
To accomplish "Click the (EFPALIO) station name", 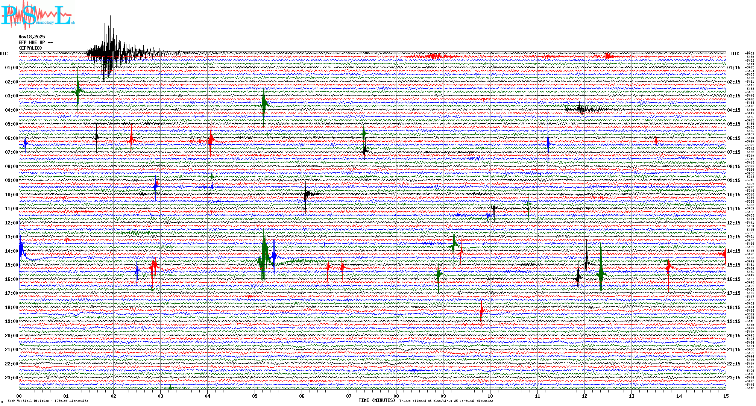I will (30, 48).
